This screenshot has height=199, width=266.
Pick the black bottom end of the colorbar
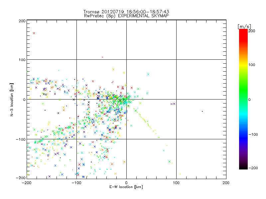tap(243, 167)
